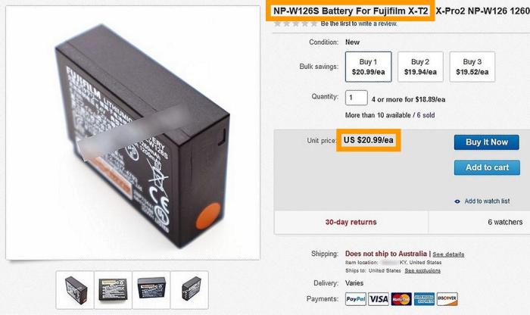Select the Buy 3 $19.52/ea option

click(x=472, y=67)
